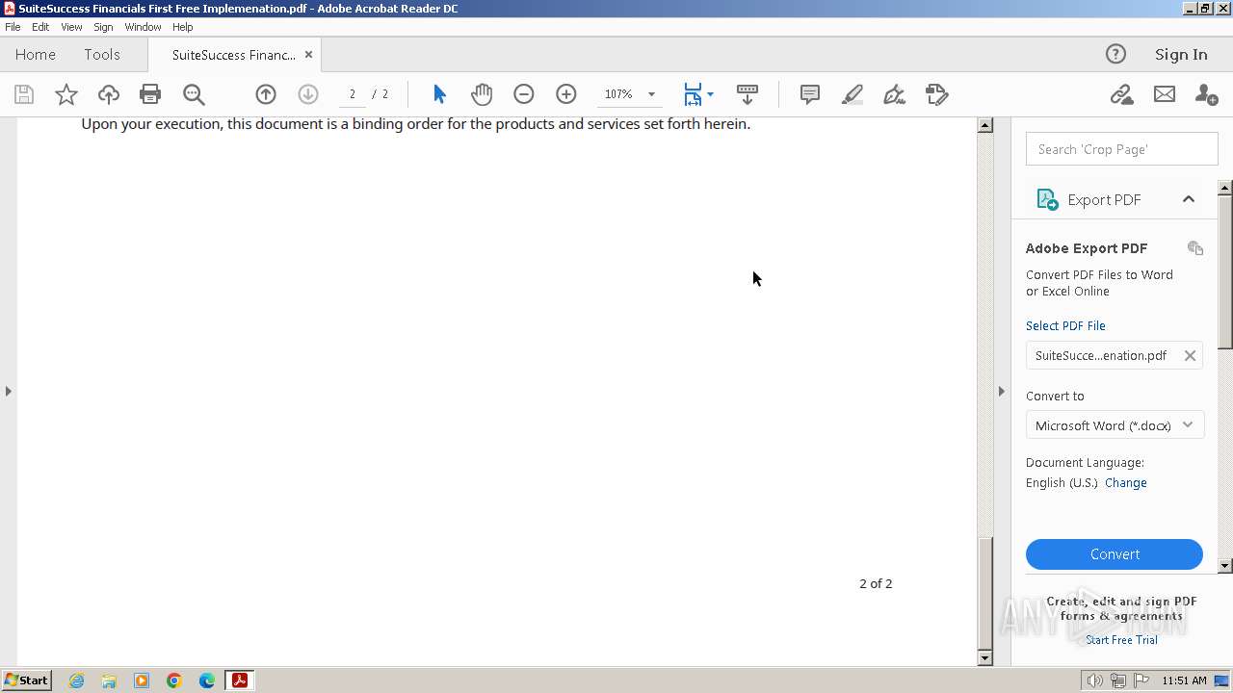
Task: Switch to the Home tab
Action: coord(36,54)
